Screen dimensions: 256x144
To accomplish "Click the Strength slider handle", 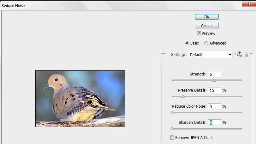I will click(x=214, y=80).
